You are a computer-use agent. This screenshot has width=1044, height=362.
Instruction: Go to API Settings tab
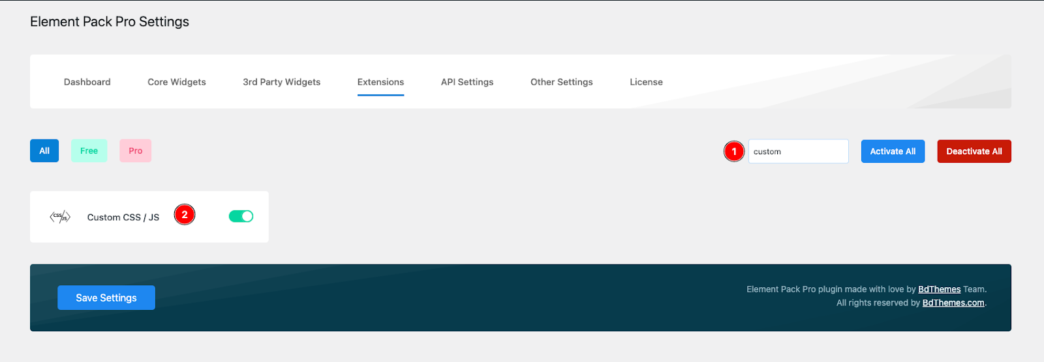pos(467,82)
